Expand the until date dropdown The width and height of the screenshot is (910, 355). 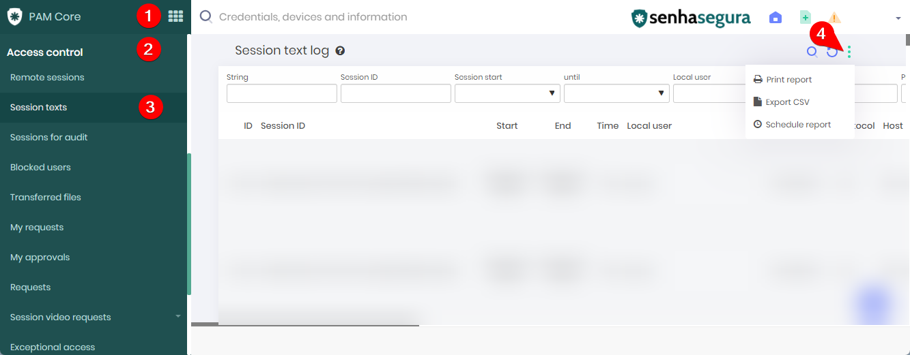coord(616,93)
